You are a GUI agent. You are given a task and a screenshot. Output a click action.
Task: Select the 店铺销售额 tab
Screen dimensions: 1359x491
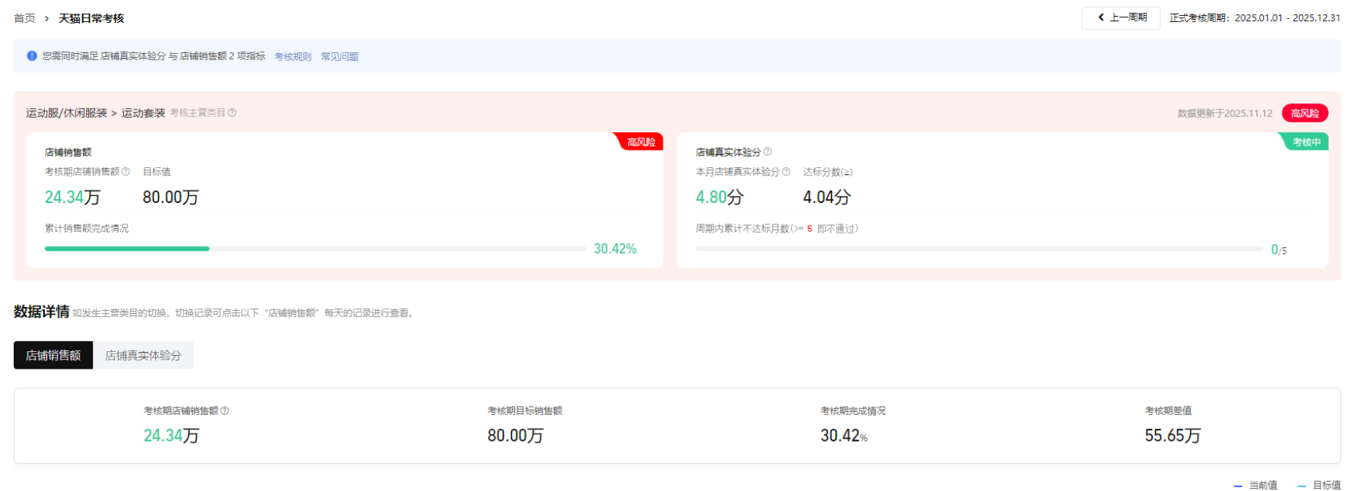53,355
